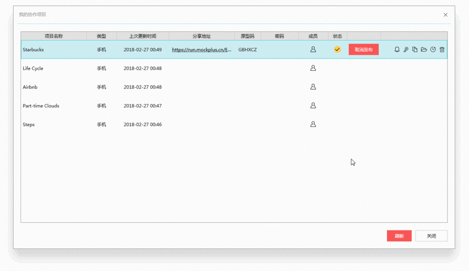Copy Starbucks project with the duplicate icon
469x271 pixels.
tap(415, 49)
